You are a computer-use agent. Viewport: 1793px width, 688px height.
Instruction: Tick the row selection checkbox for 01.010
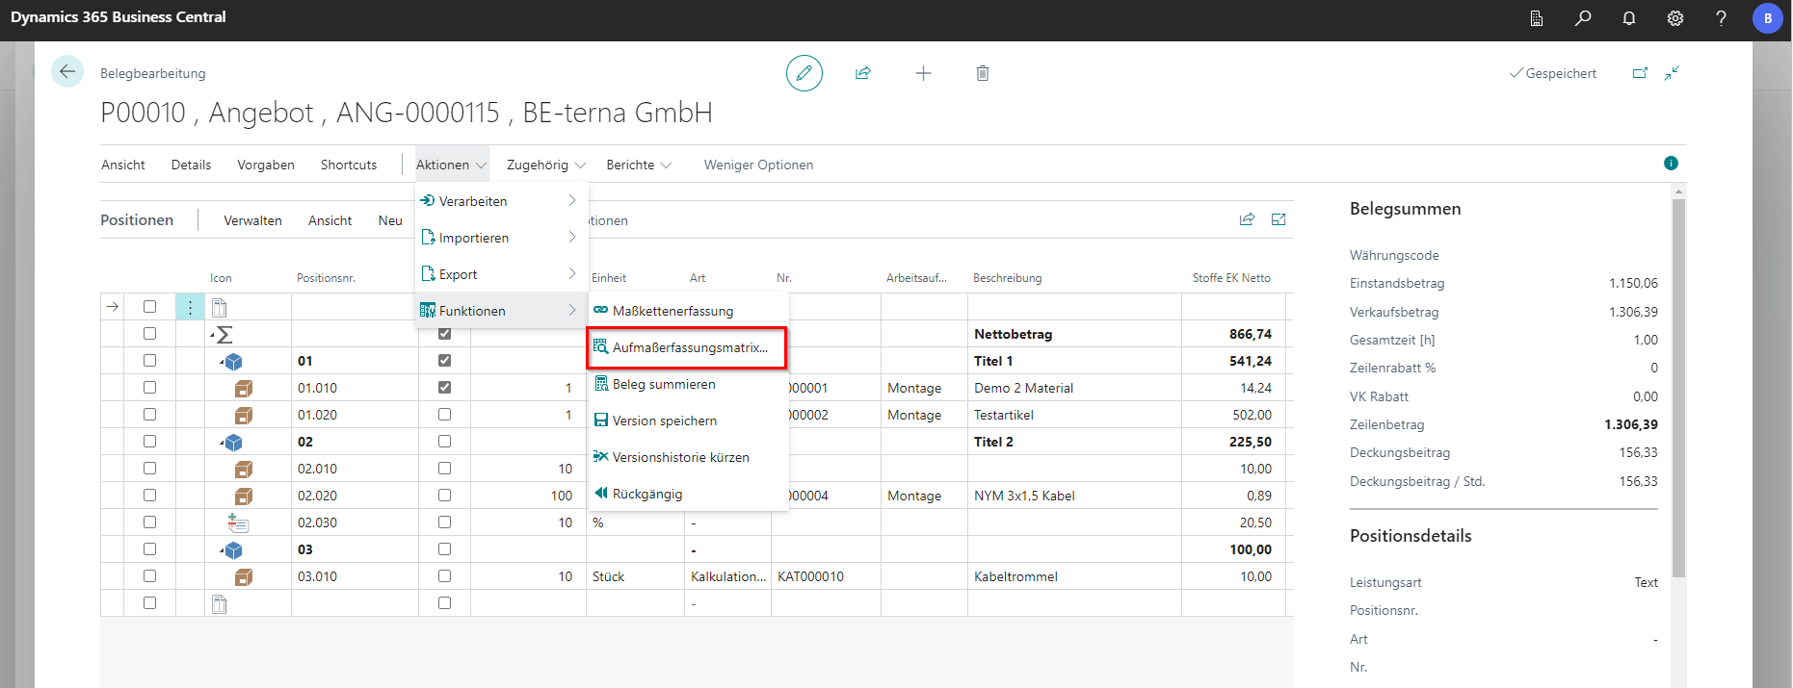(149, 388)
